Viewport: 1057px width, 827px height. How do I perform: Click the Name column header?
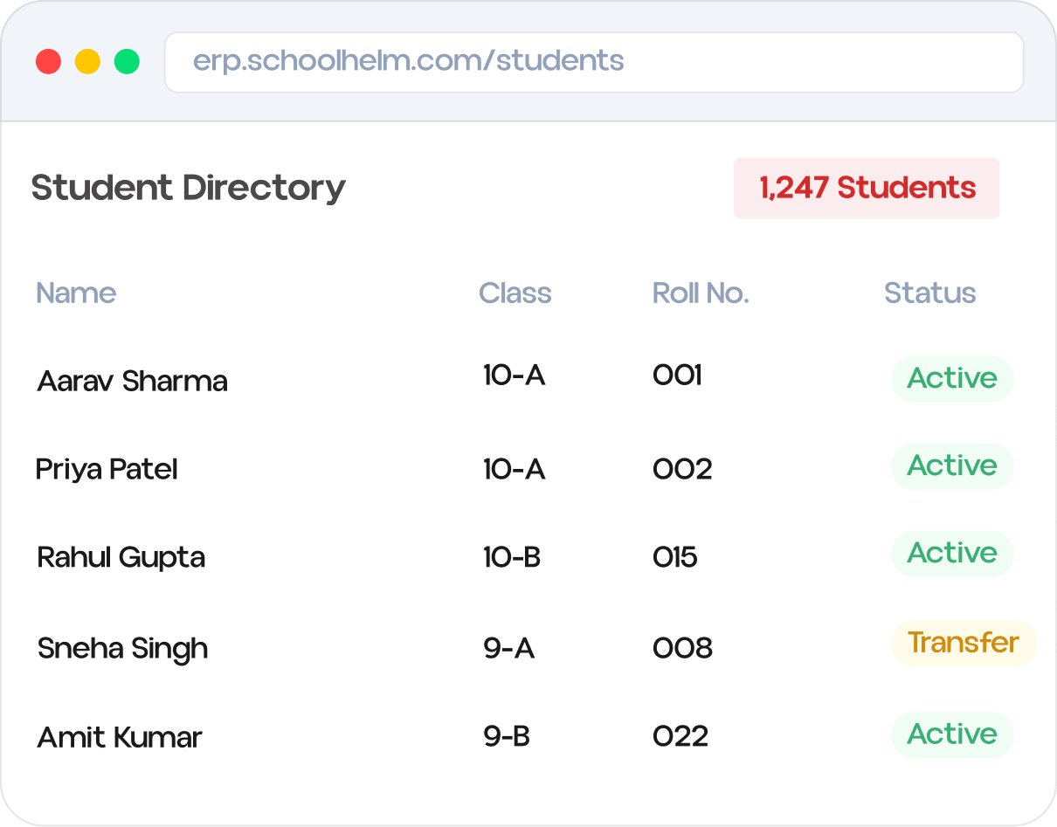tap(76, 293)
